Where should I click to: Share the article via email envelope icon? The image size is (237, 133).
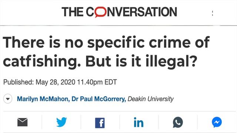22,122
